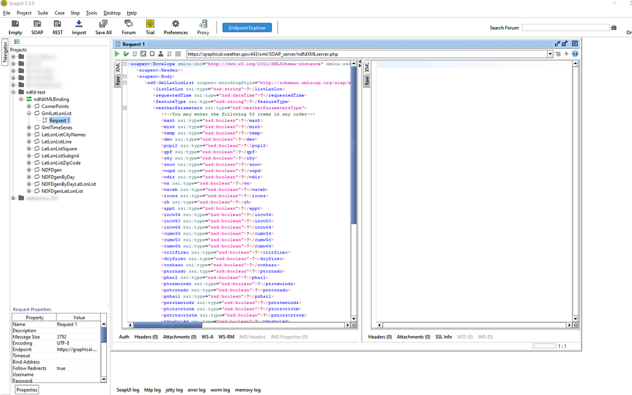Viewport: 632px width, 395px height.
Task: Click the Import project icon
Action: pos(79,27)
